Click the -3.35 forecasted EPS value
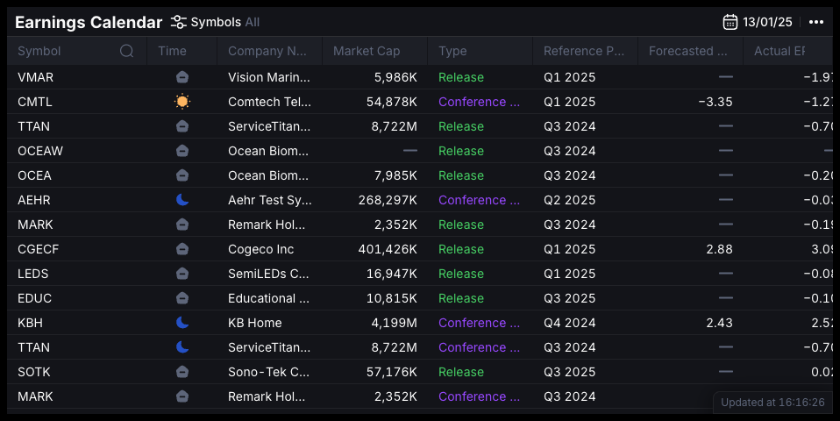This screenshot has width=840, height=421. (x=715, y=102)
